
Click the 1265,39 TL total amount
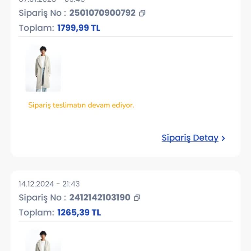[79, 212]
